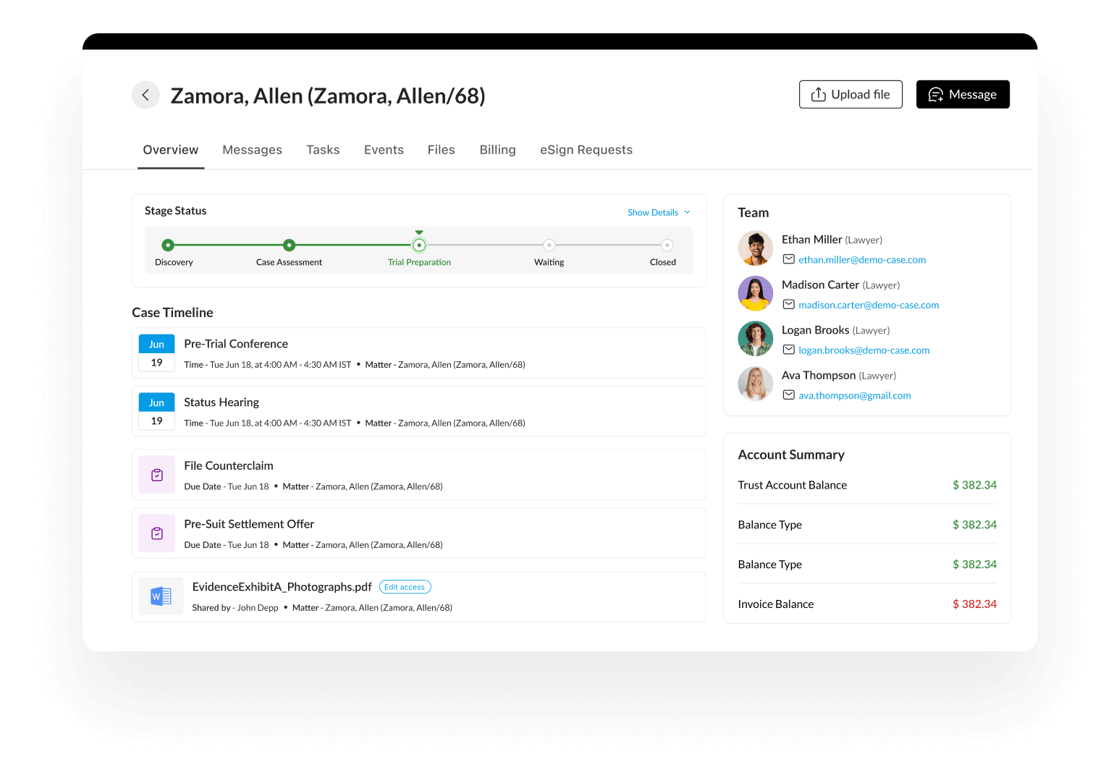Click the back arrow beside the matter title

145,95
